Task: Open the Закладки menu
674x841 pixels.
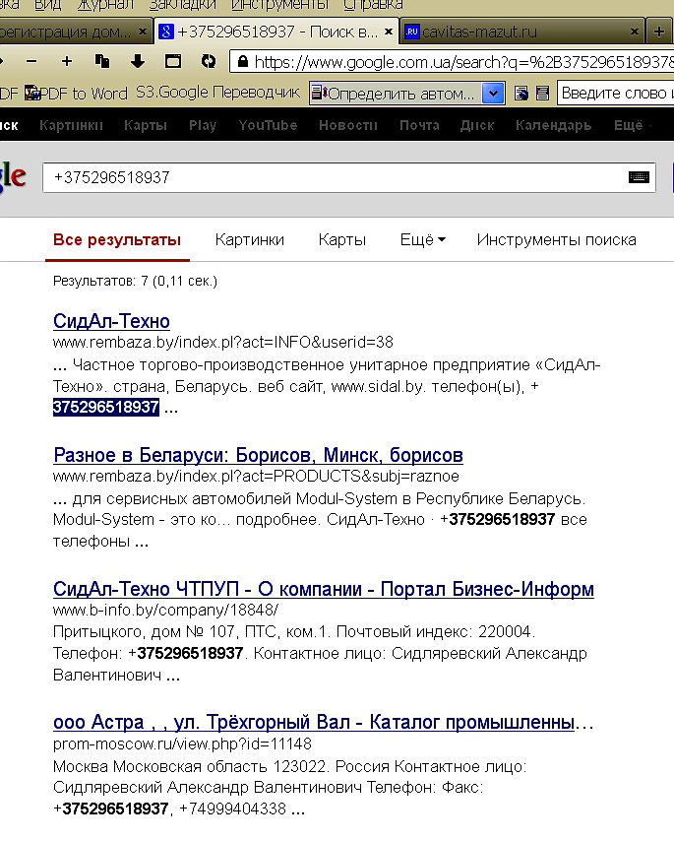Action: [183, 5]
